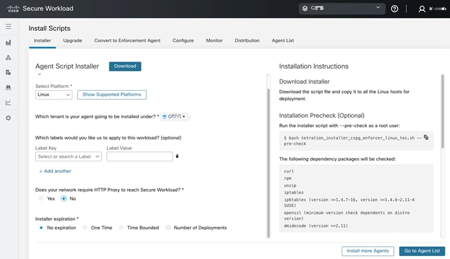Click the installer form scrollbar
The width and height of the screenshot is (450, 259).
pyautogui.click(x=269, y=163)
